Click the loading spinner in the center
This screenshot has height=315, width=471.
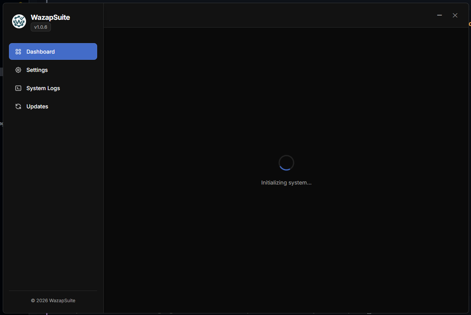(286, 162)
